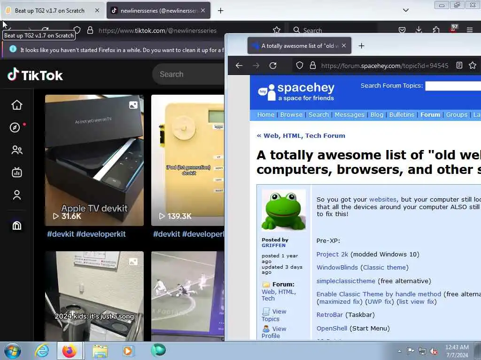Click the extension icon with 97 badge

pyautogui.click(x=453, y=29)
